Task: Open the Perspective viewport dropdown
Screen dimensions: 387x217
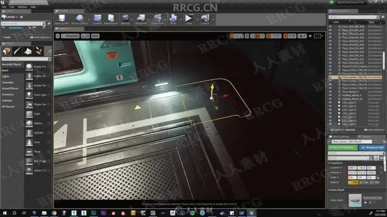Action: (x=70, y=36)
